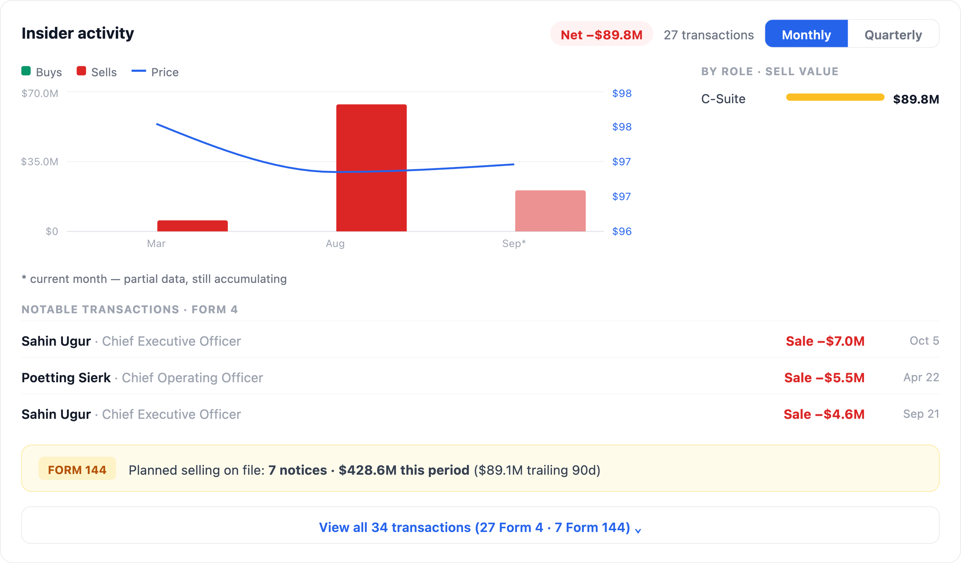Click the Aug sells bar
961x563 pixels.
click(372, 168)
